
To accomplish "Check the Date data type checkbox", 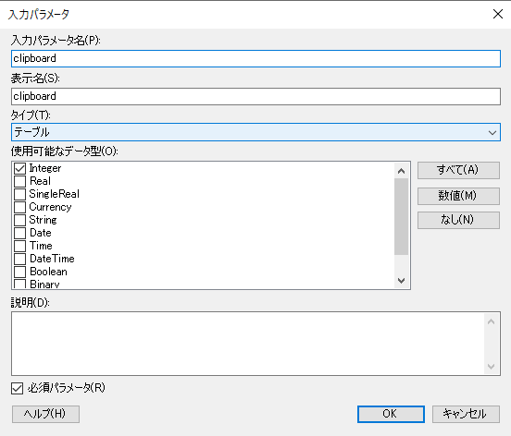I will pyautogui.click(x=19, y=233).
